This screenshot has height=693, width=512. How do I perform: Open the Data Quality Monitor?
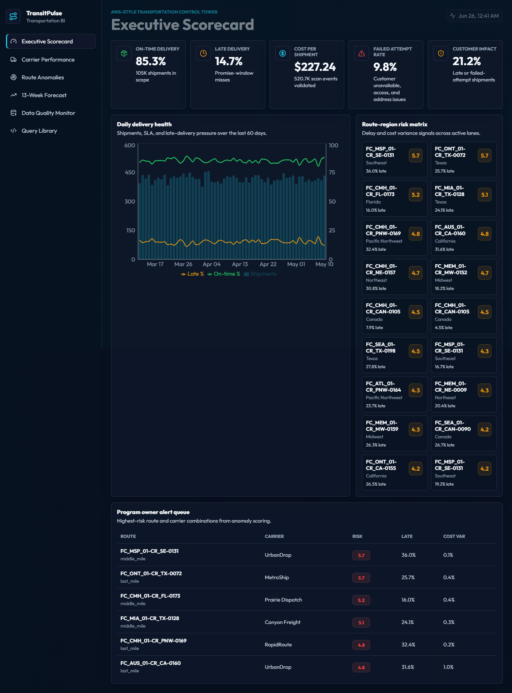click(51, 113)
